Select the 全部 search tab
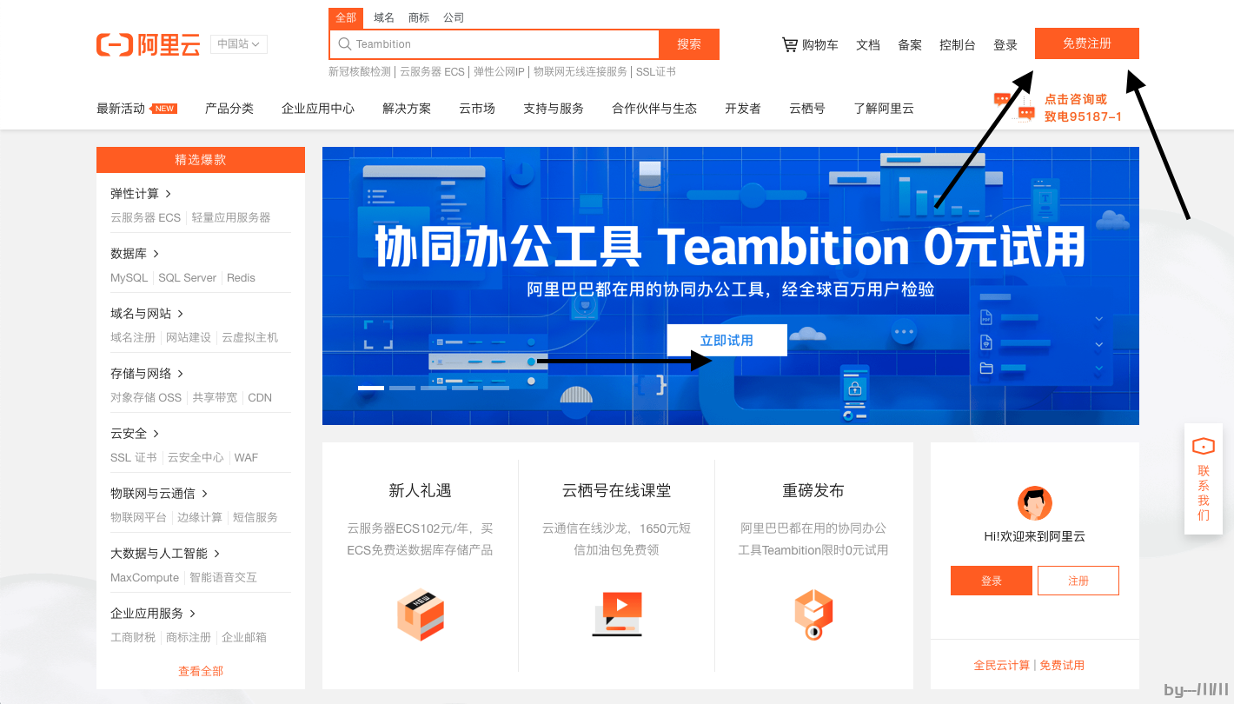Viewport: 1234px width, 704px height. (x=346, y=17)
